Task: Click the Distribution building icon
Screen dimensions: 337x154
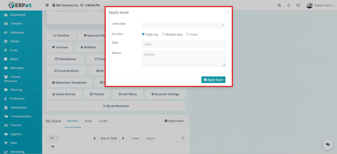Action: click(6, 107)
